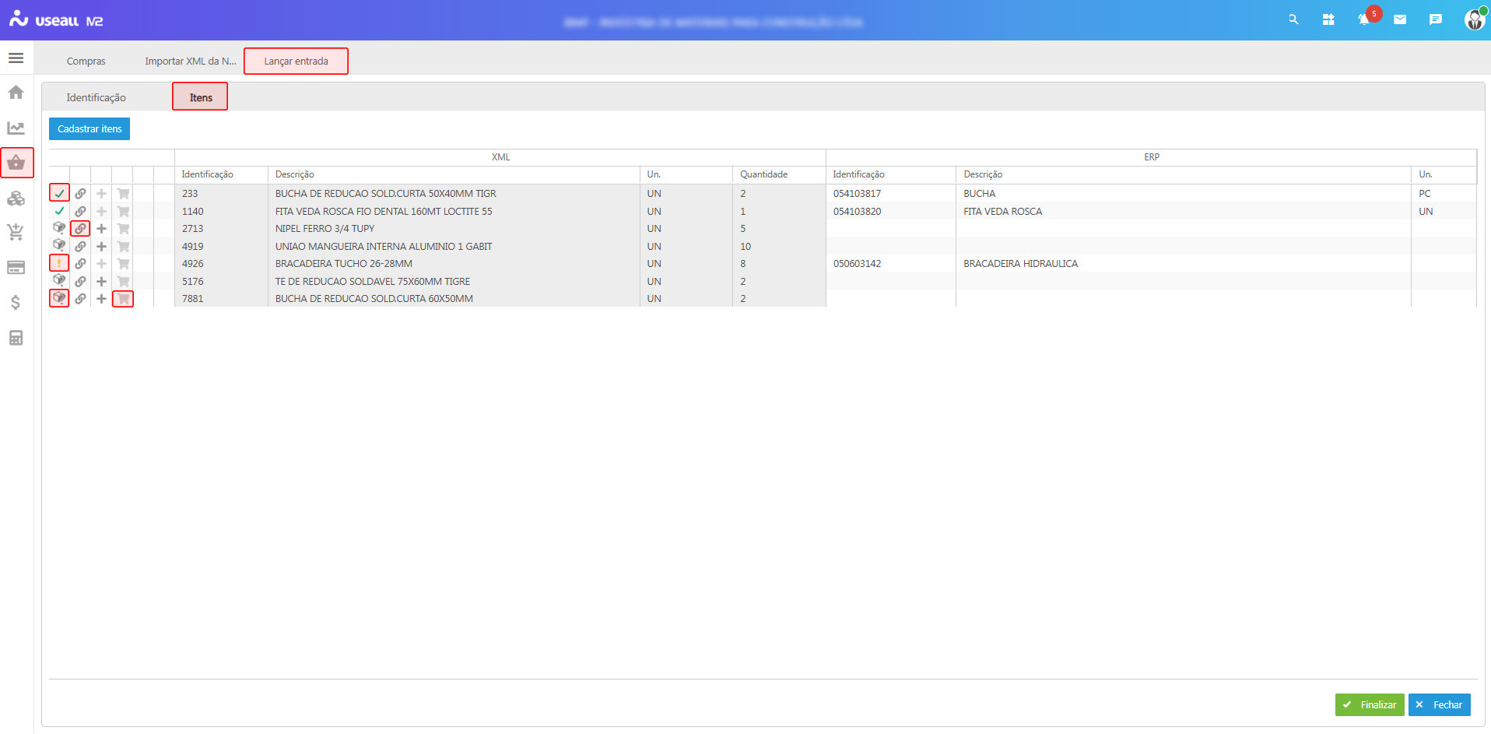
Task: Switch to the Compras tab
Action: point(86,61)
